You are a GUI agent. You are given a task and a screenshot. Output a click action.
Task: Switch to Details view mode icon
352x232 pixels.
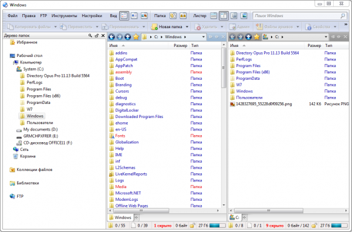(x=124, y=16)
